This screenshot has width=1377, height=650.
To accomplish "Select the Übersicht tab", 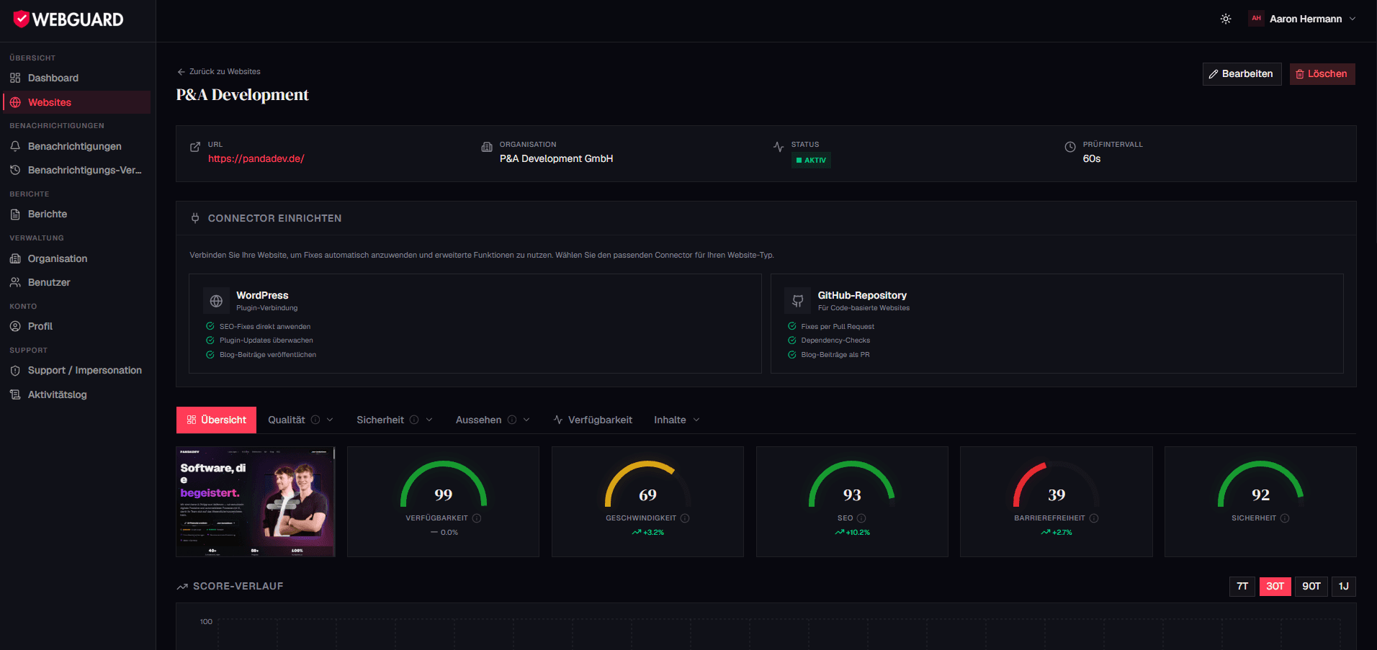I will pyautogui.click(x=216, y=420).
